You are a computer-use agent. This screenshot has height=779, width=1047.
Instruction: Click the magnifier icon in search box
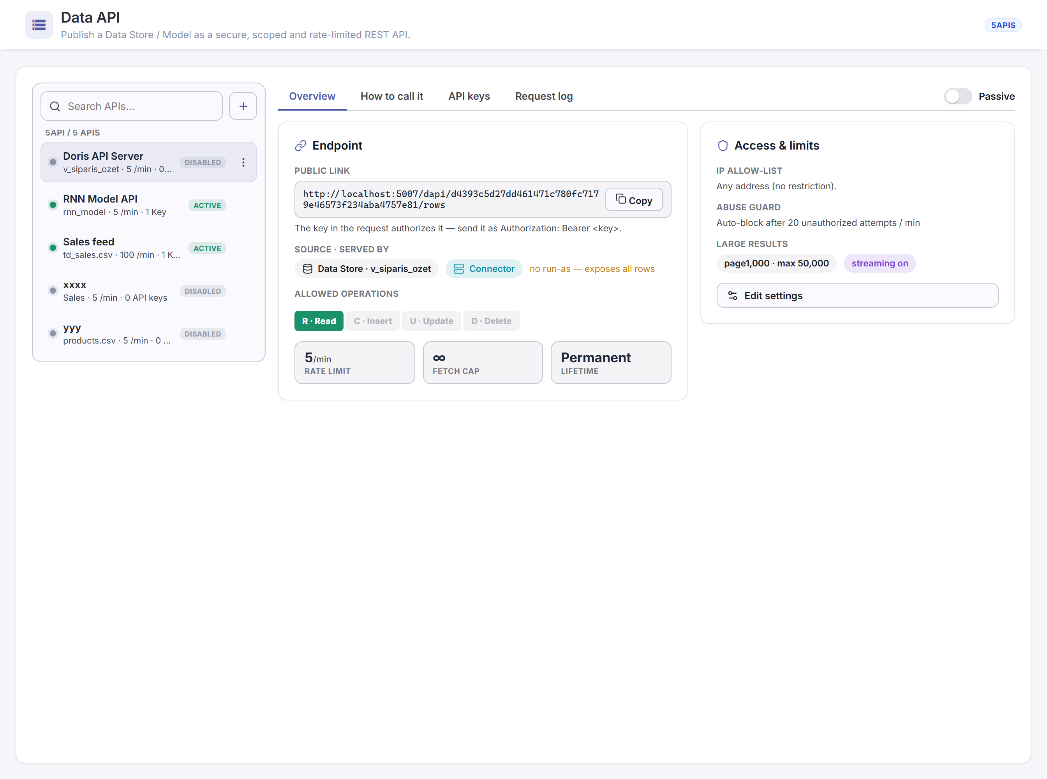point(55,106)
